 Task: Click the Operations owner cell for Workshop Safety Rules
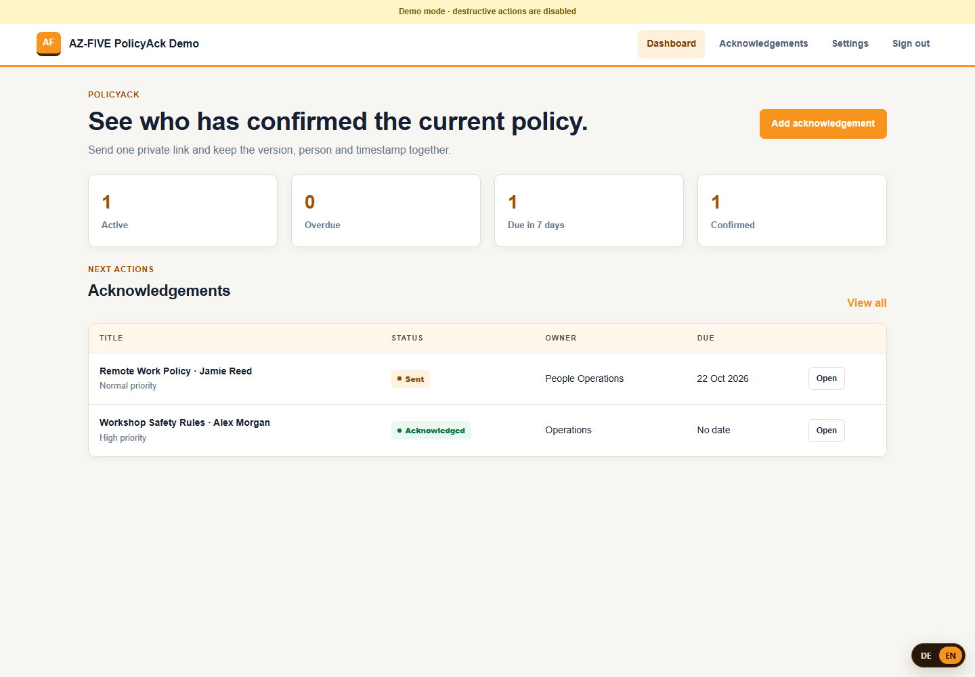coord(568,430)
